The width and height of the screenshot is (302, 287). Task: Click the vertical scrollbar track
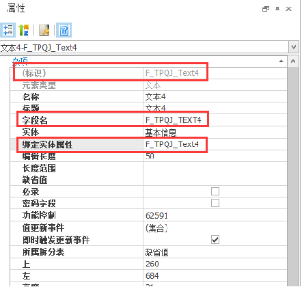pyautogui.click(x=293, y=176)
